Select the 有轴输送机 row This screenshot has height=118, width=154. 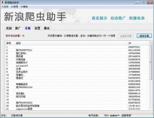(x=77, y=84)
